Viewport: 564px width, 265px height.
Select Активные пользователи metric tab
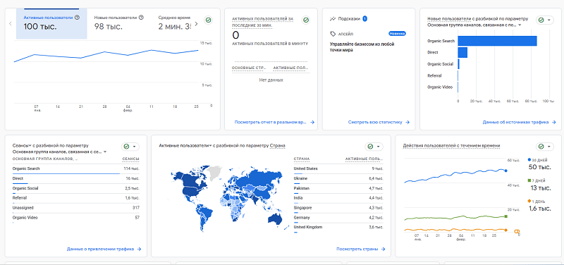point(51,23)
